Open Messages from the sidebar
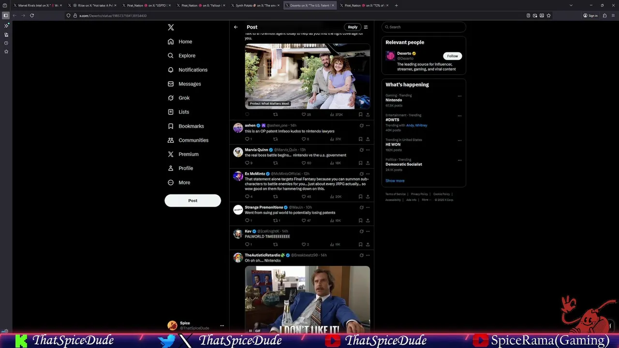 pos(184,84)
